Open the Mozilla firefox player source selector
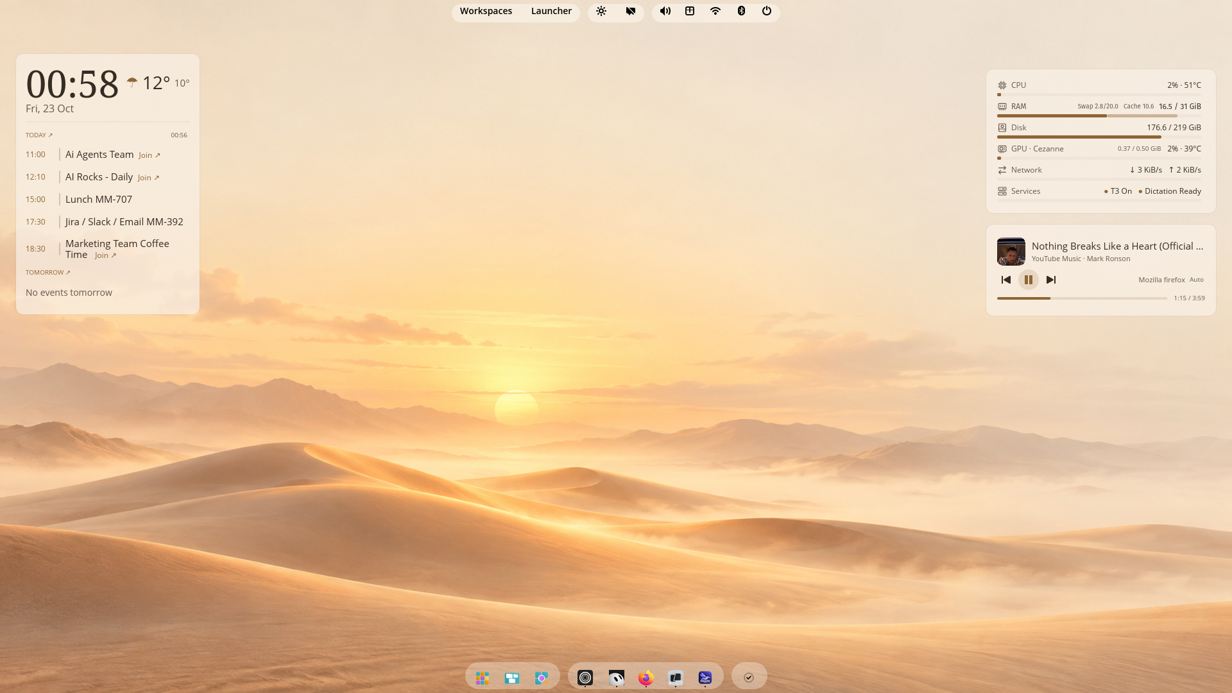 point(1161,280)
